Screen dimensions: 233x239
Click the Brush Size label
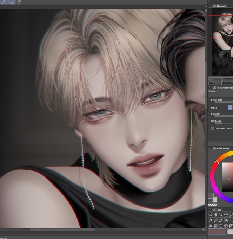tap(217, 100)
